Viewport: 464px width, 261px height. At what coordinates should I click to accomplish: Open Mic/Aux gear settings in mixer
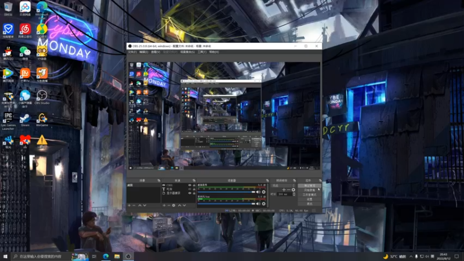coord(264,204)
